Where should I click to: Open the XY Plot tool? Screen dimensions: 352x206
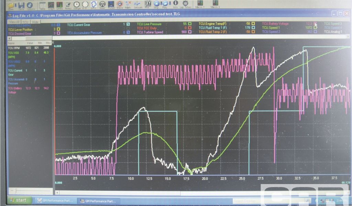148,4
